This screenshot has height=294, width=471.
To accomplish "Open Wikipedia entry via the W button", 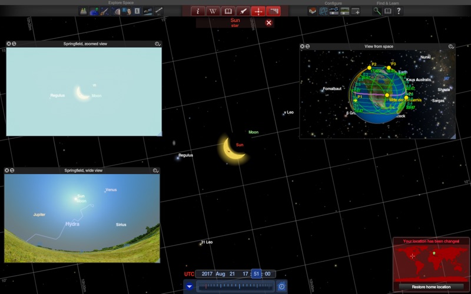I will point(213,11).
